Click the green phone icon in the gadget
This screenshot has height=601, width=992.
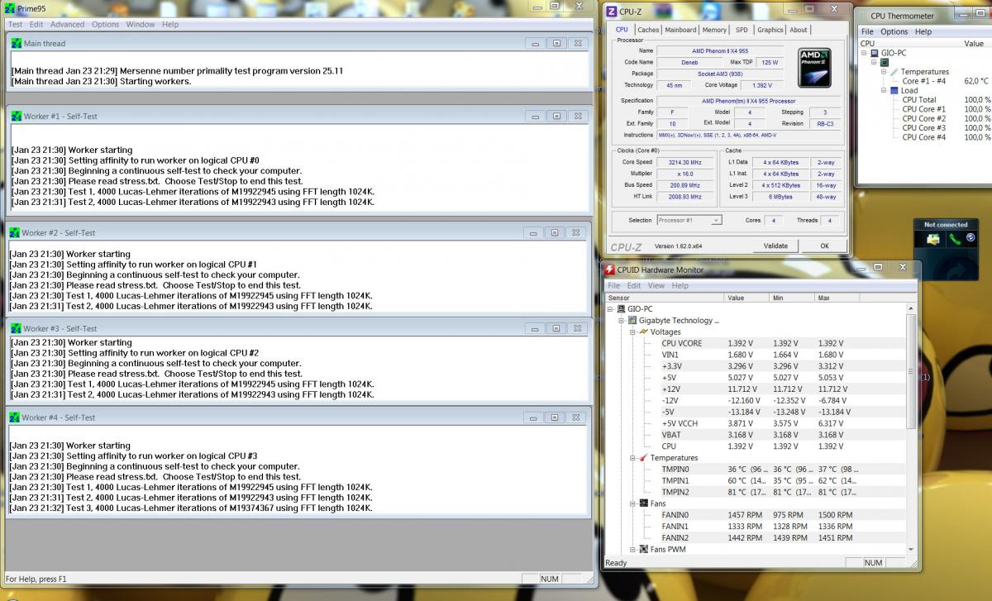pyautogui.click(x=955, y=240)
